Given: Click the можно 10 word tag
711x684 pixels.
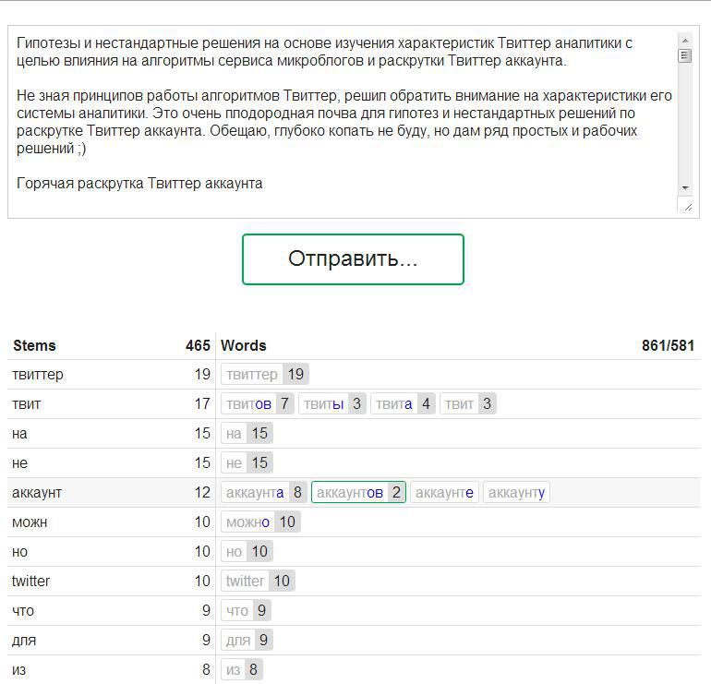Looking at the screenshot, I should pyautogui.click(x=260, y=522).
